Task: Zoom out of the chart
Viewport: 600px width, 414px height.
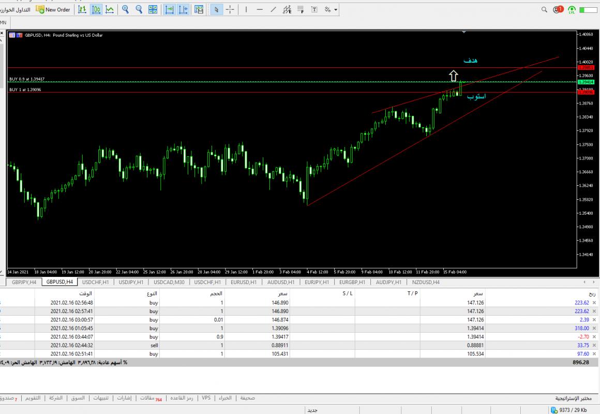Action: tap(139, 9)
